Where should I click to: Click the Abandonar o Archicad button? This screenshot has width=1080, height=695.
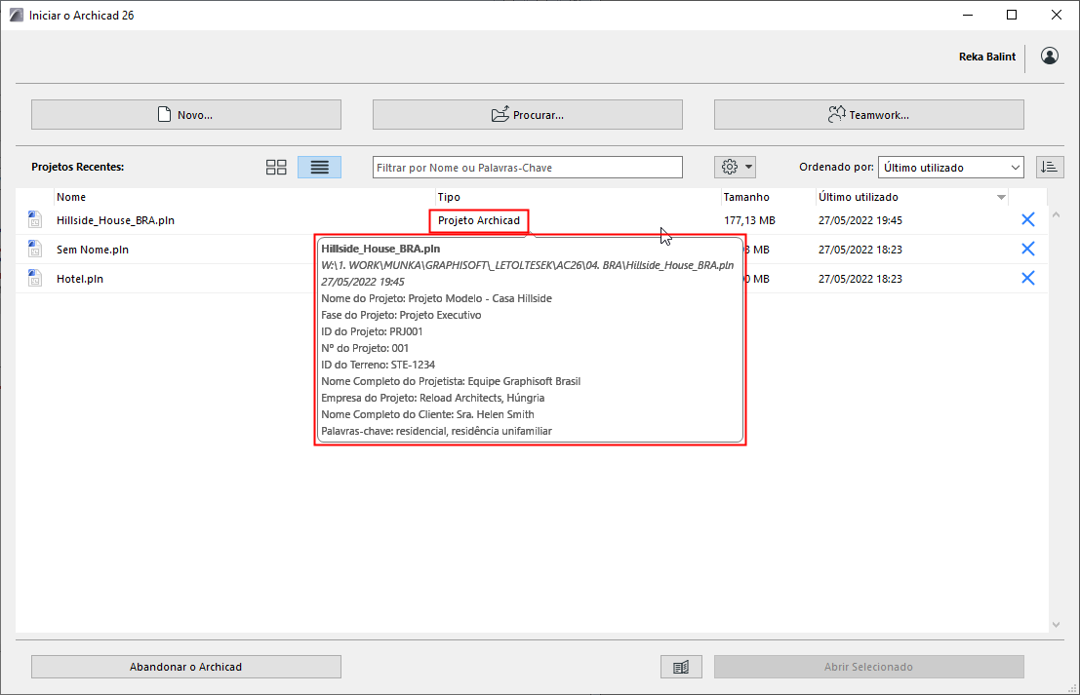(x=186, y=667)
